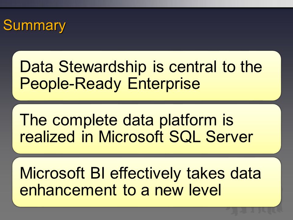Click the orange Summary slide title
Image resolution: width=293 pixels, height=220 pixels.
click(x=34, y=26)
